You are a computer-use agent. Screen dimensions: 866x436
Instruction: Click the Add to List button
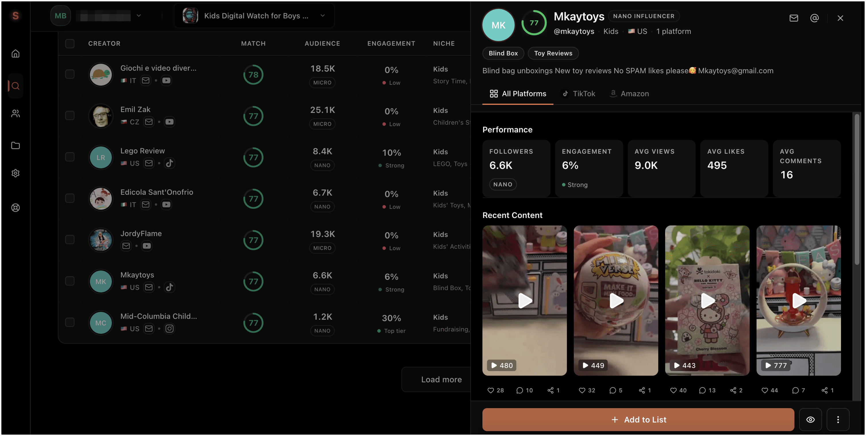(638, 419)
